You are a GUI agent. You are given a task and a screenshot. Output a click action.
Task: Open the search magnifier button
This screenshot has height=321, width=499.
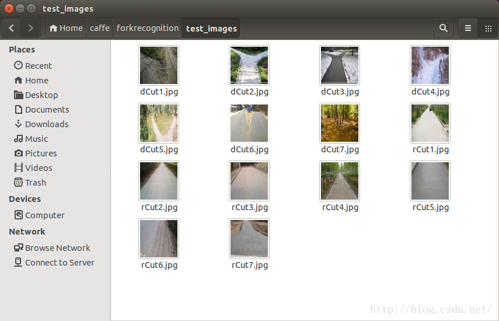(444, 29)
